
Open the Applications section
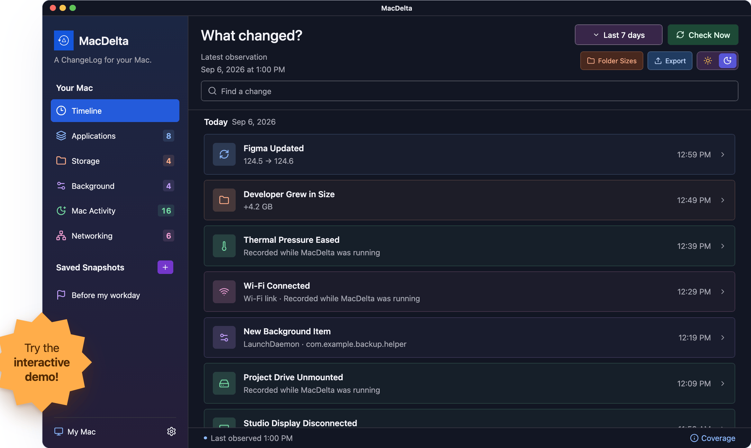click(115, 136)
